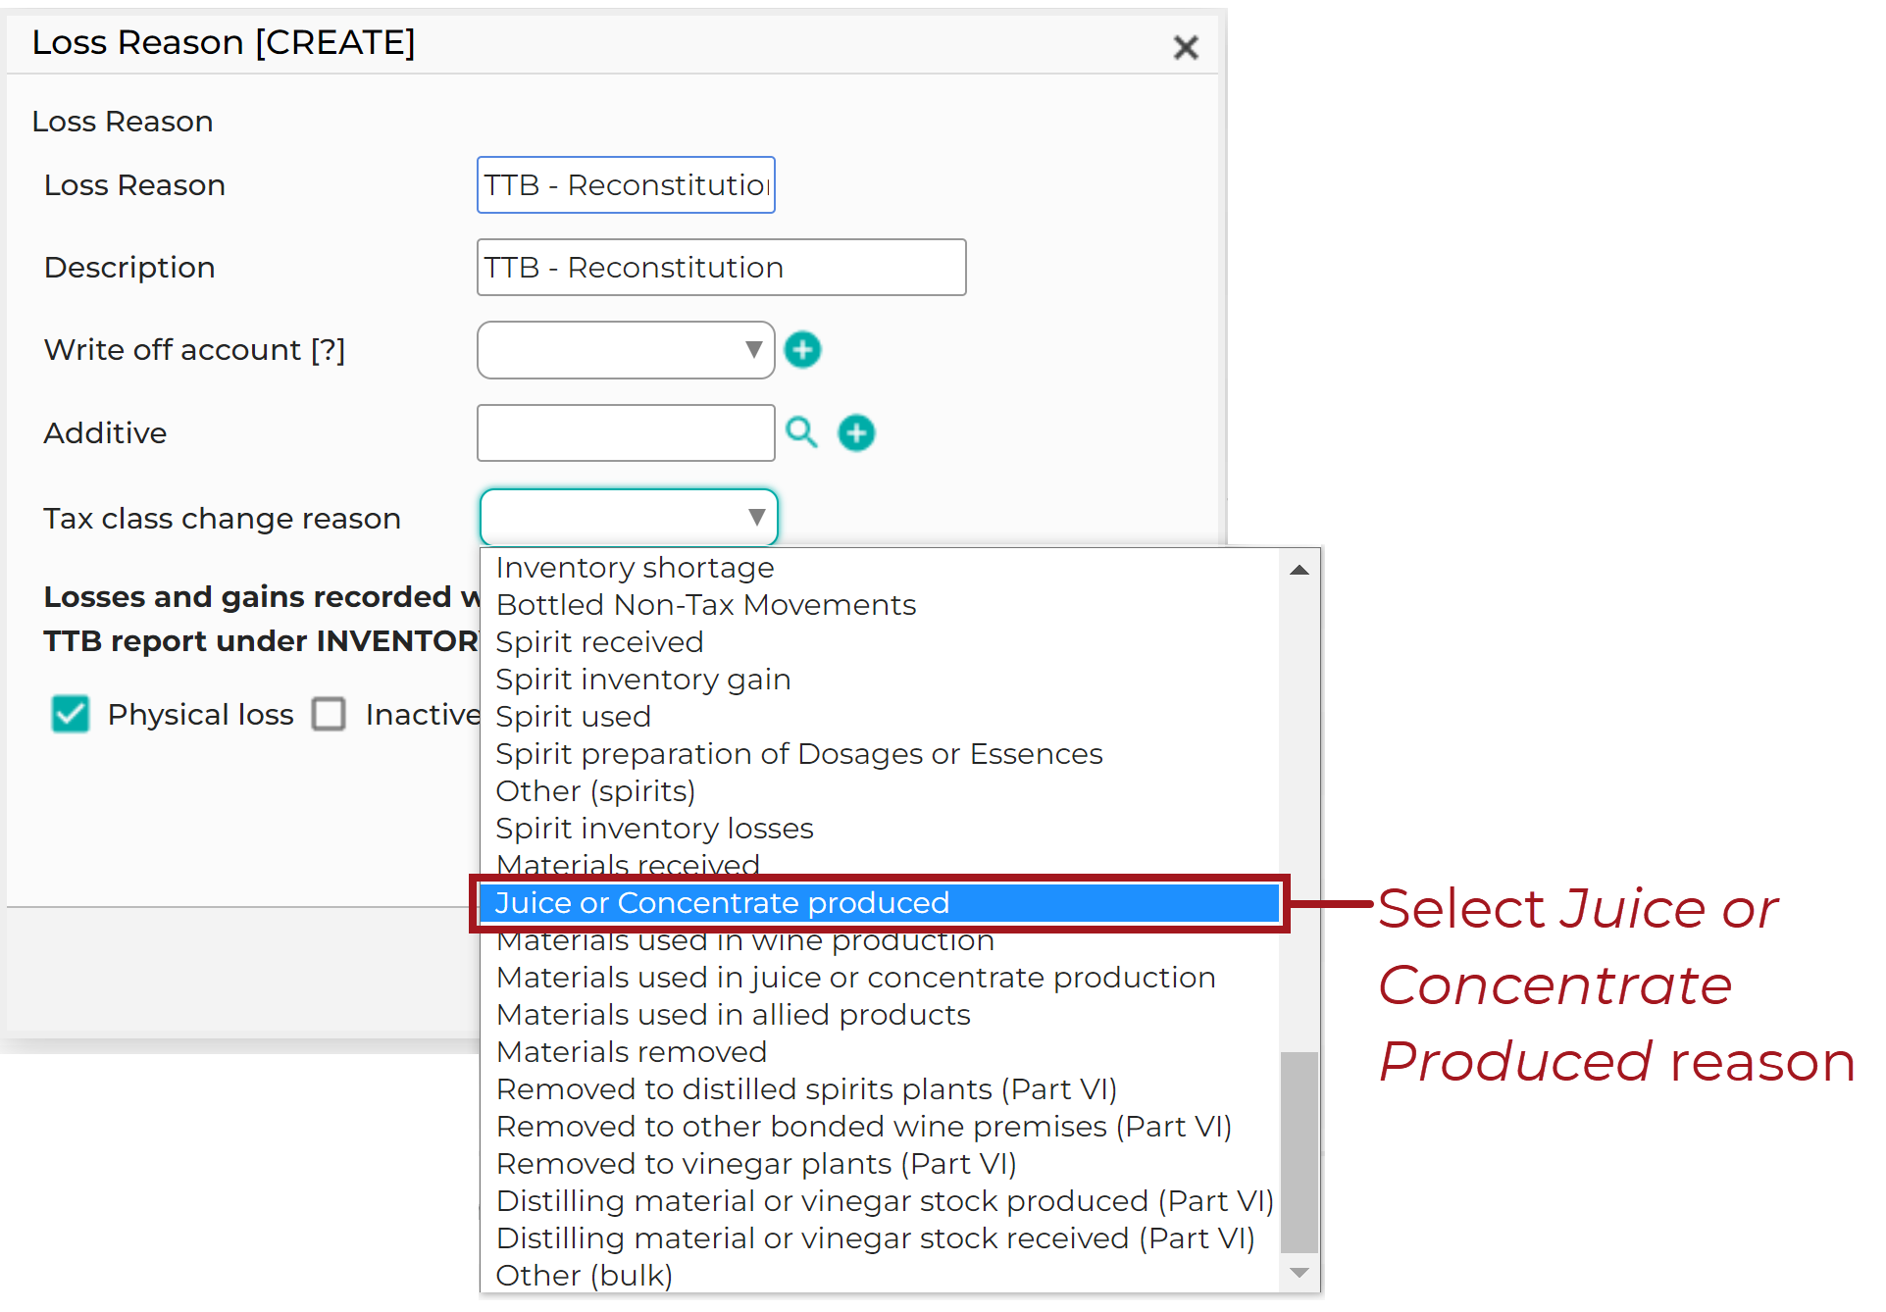Click the Additive search magnifier icon
The height and width of the screenshot is (1312, 1886).
801,432
